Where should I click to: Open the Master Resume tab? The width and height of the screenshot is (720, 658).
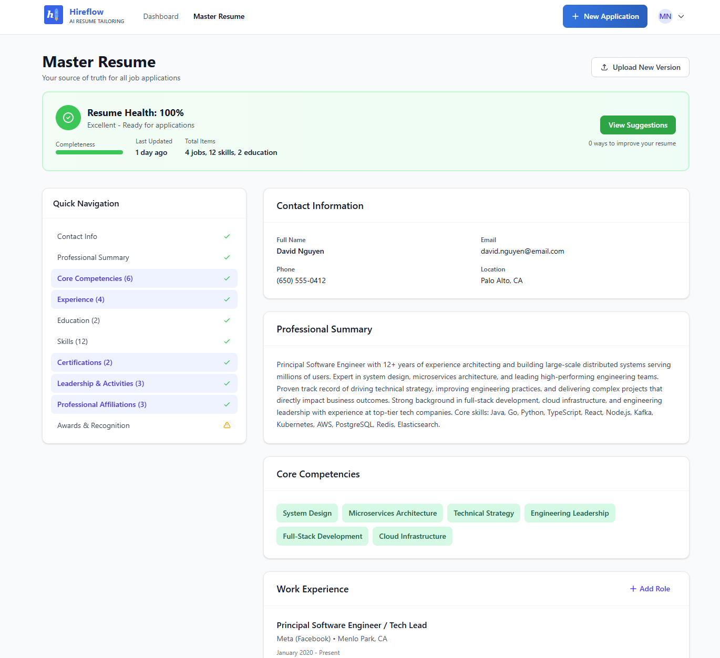point(219,16)
